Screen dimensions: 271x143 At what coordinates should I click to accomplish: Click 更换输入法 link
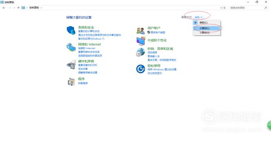click(x=154, y=56)
